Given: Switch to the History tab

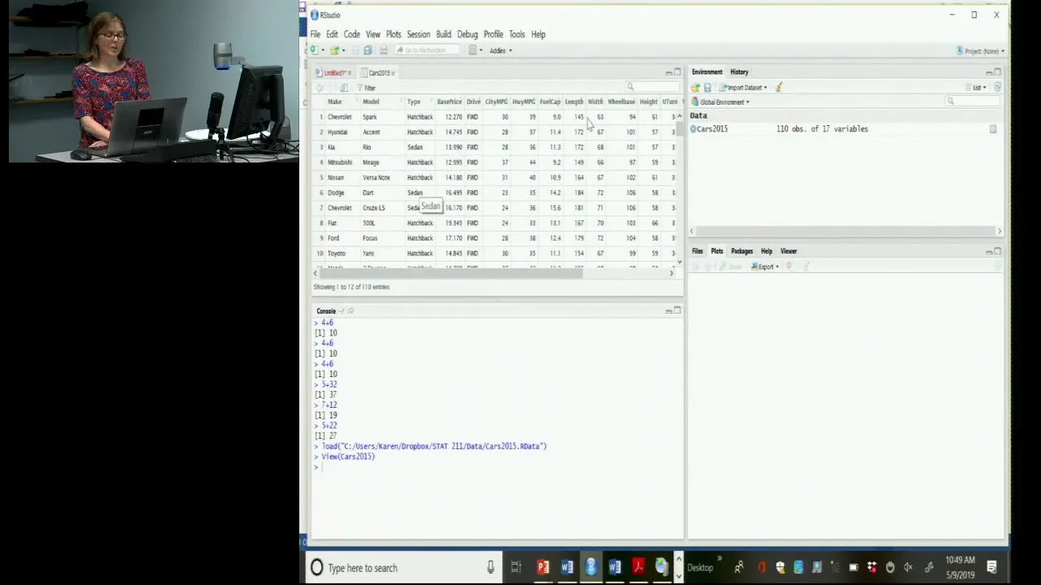Looking at the screenshot, I should coord(739,72).
